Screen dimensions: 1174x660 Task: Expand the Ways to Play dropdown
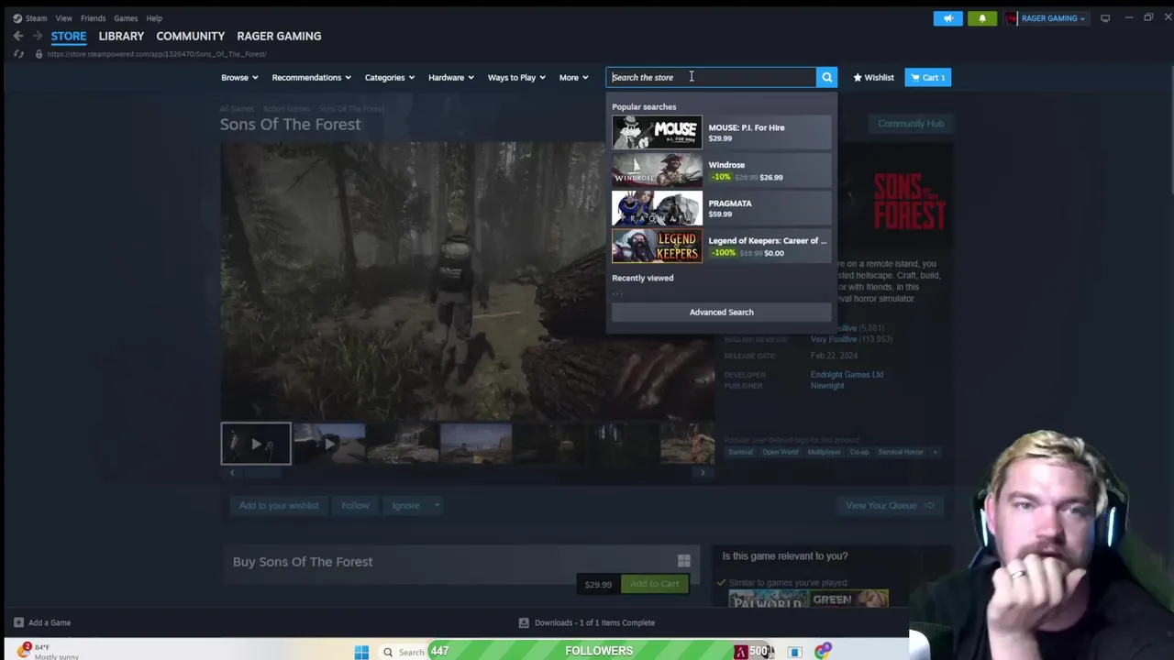coord(516,77)
